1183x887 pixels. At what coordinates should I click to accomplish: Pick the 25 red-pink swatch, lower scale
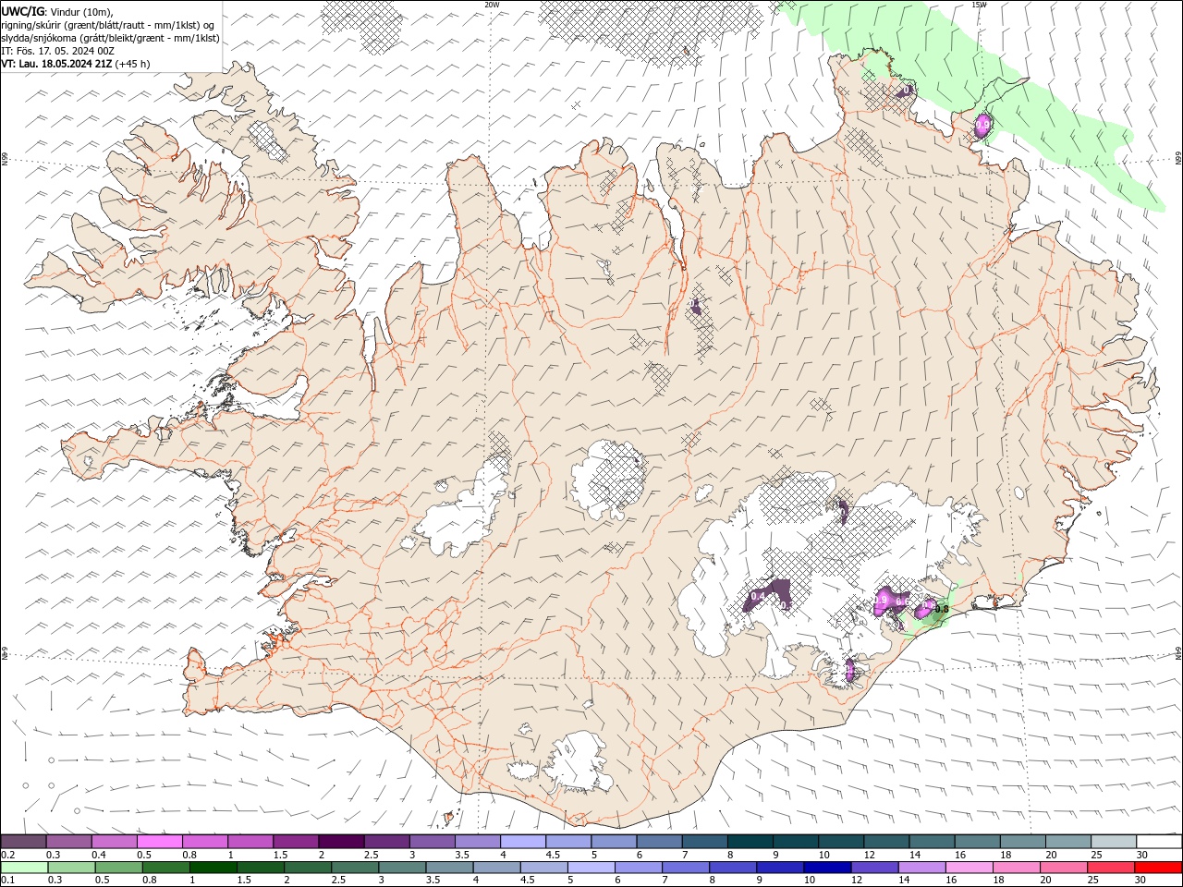click(x=1110, y=868)
